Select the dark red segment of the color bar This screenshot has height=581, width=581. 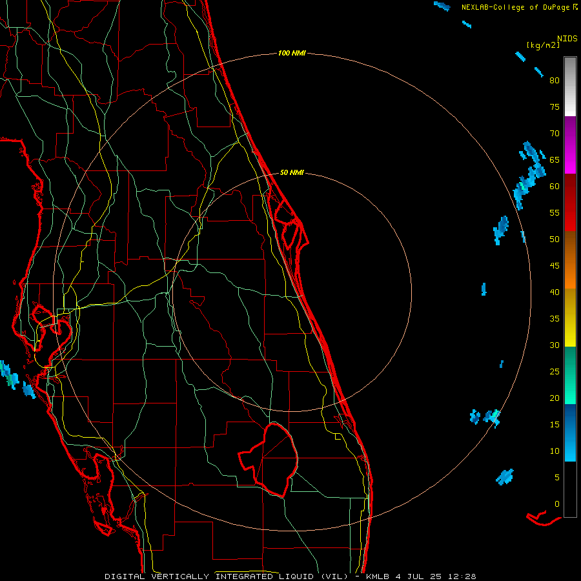coord(570,203)
